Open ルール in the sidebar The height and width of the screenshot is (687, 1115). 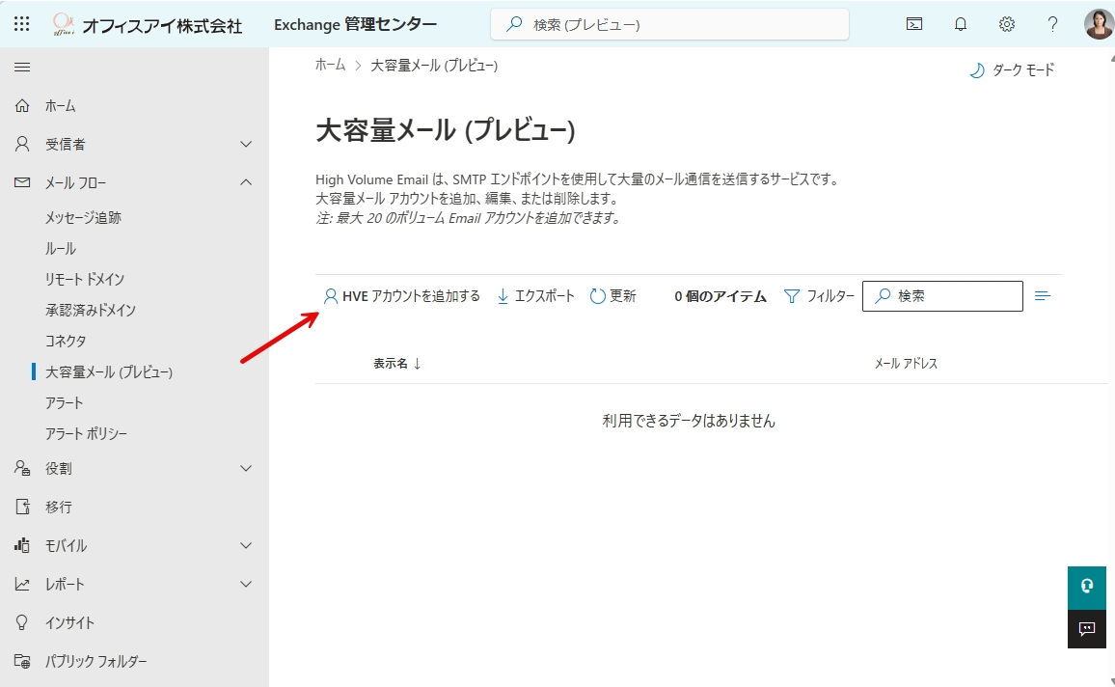click(61, 248)
